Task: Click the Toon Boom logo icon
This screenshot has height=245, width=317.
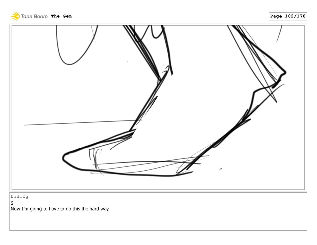Action: pyautogui.click(x=15, y=16)
